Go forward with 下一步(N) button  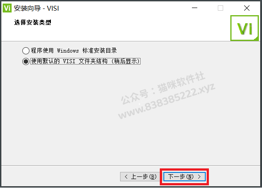point(184,176)
